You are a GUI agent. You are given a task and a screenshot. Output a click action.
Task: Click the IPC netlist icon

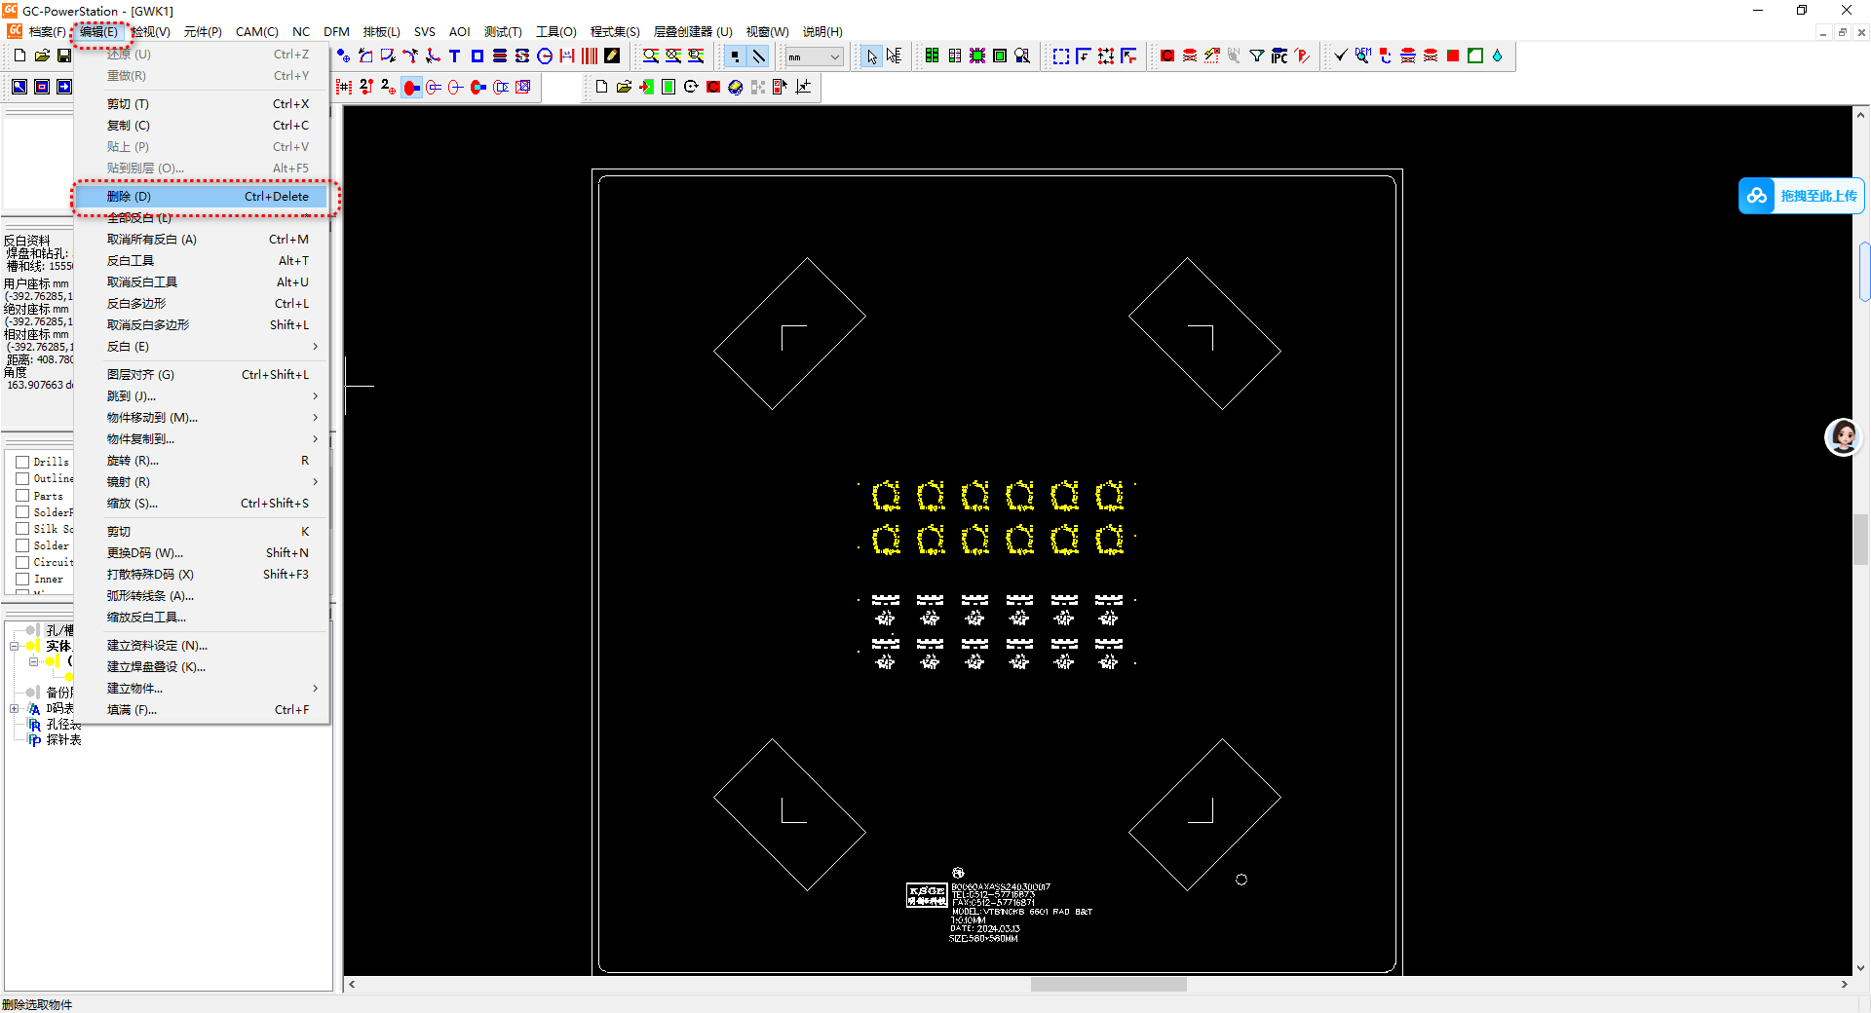(1279, 56)
